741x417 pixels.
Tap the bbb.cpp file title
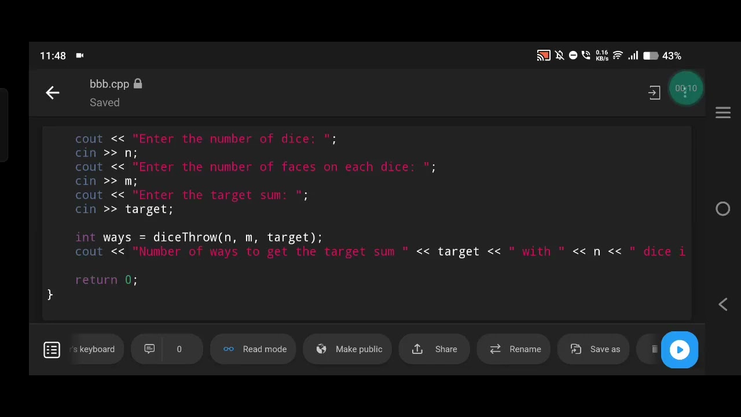(x=109, y=84)
